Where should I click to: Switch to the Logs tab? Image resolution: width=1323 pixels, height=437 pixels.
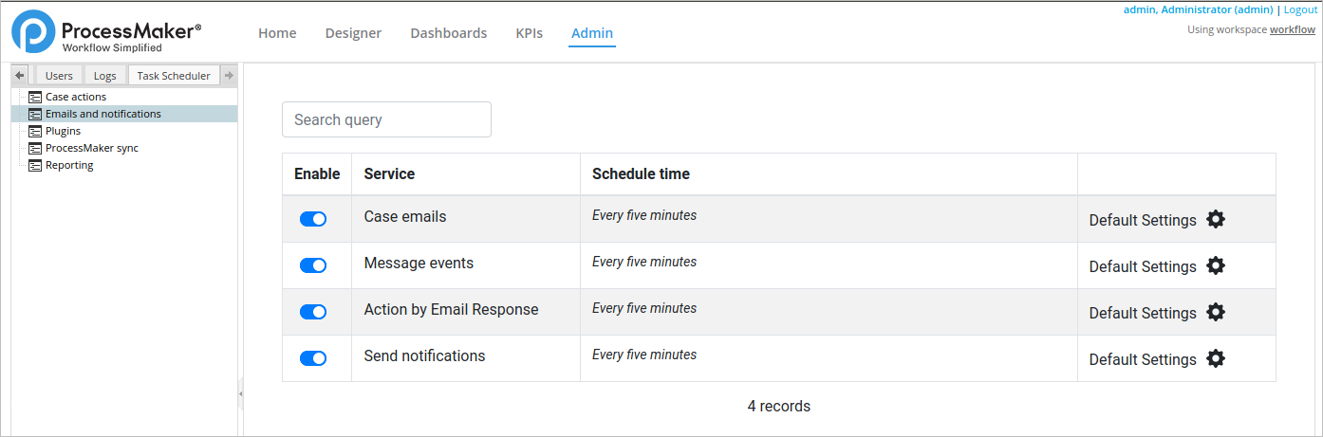pos(104,76)
